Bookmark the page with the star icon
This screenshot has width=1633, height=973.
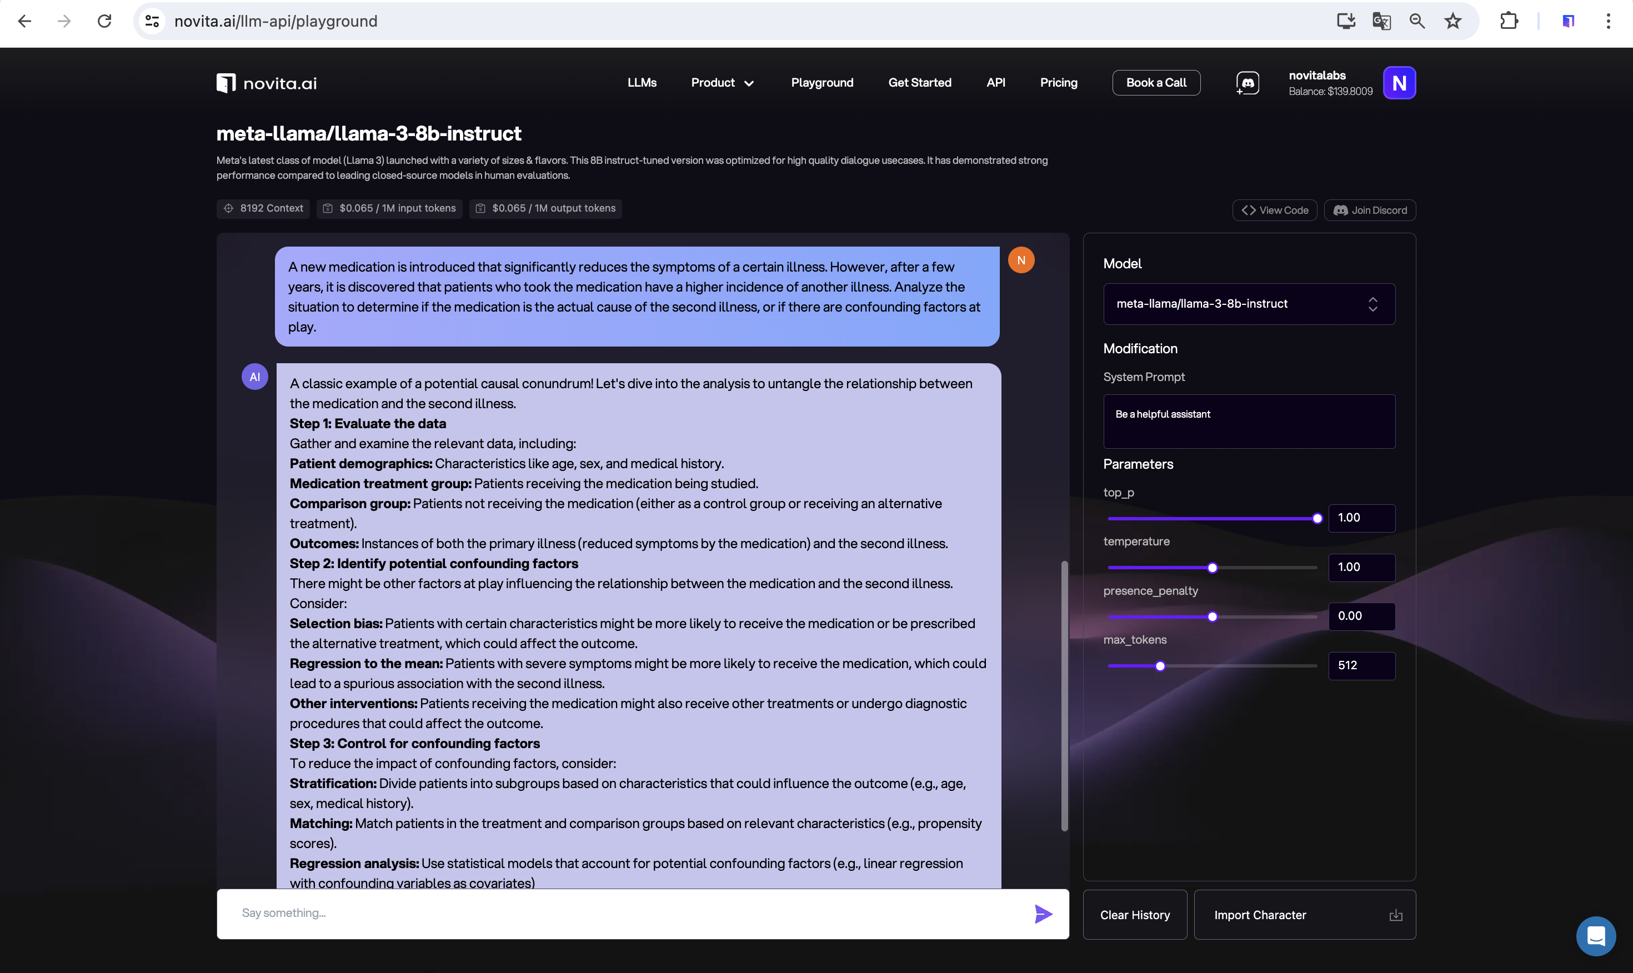click(x=1452, y=21)
